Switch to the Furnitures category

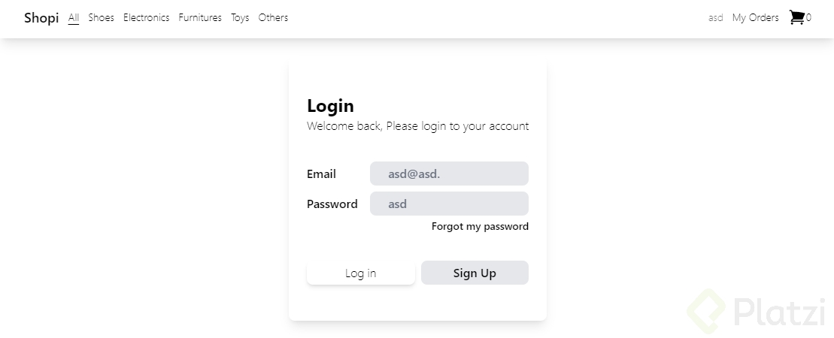(x=200, y=18)
